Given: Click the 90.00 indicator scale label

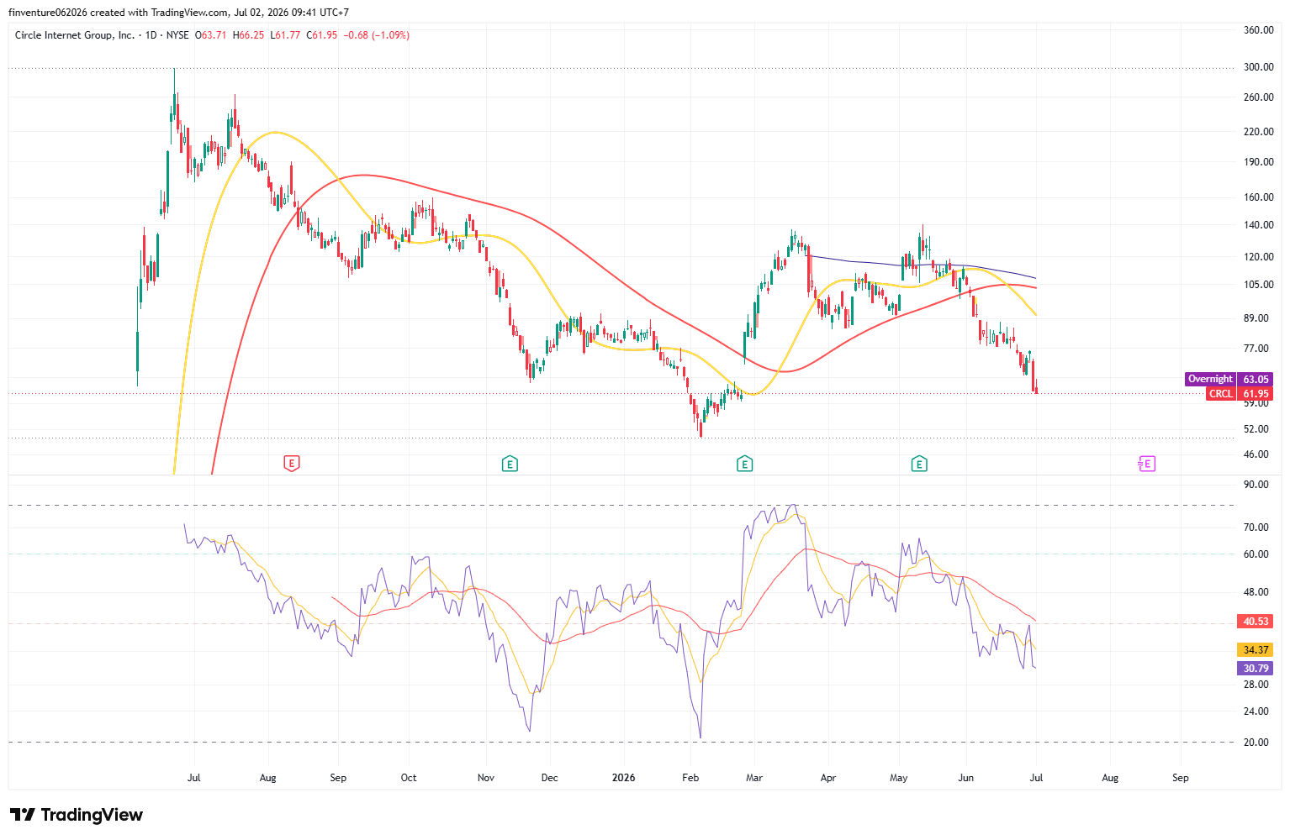Looking at the screenshot, I should [1256, 485].
